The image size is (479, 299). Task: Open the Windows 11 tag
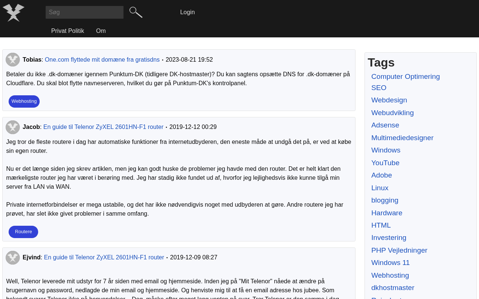390,263
